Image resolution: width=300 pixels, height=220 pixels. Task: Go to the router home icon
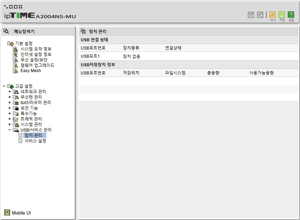(251, 15)
